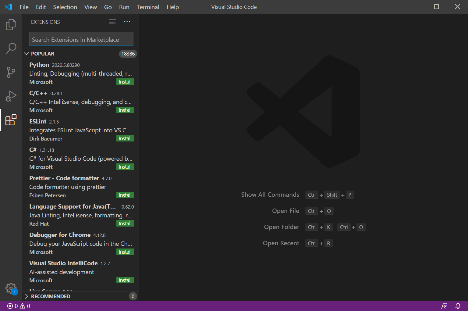Viewport: 468px width, 311px height.
Task: Install Language Support for Java extension
Action: [125, 223]
